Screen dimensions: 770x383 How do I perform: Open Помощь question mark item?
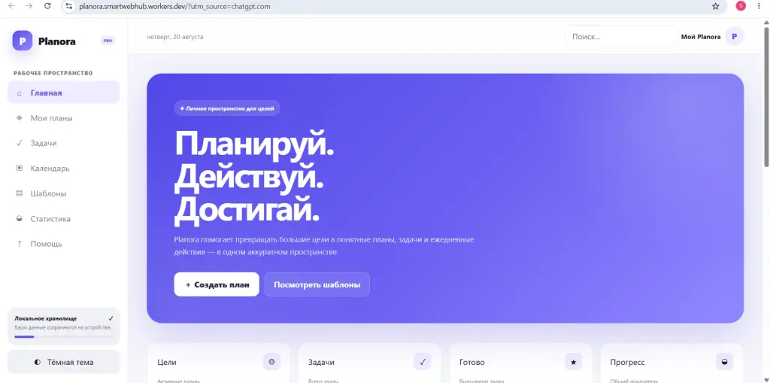pos(63,243)
